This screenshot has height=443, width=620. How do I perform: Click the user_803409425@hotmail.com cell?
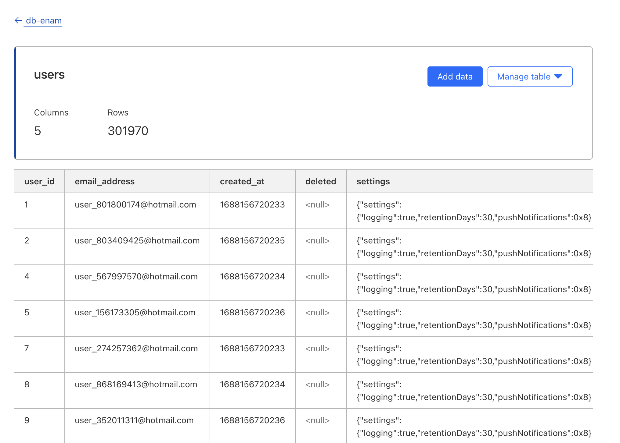(137, 240)
